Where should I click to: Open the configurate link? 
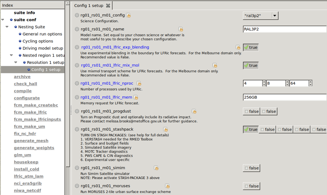[27, 98]
